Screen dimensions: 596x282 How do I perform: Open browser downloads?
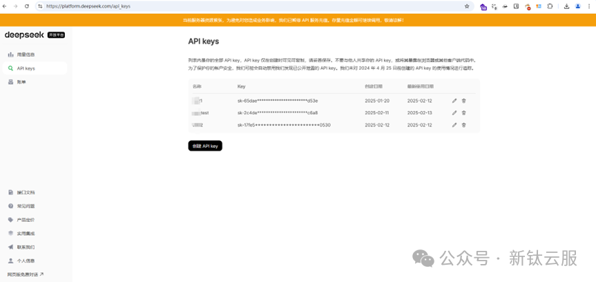point(567,6)
